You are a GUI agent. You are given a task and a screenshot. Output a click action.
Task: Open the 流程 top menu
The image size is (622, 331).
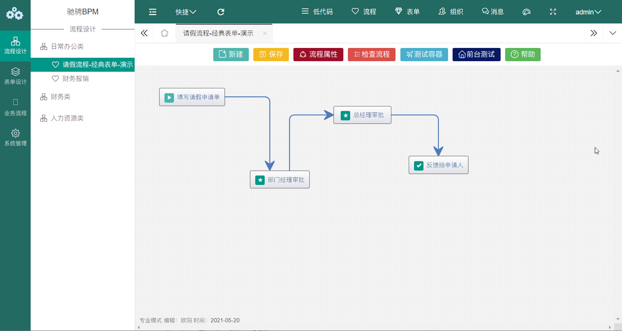pos(364,12)
